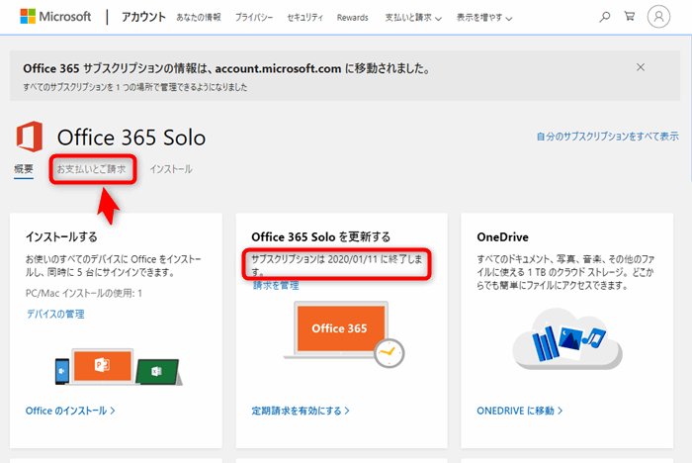
Task: Click the account.microsoft.com banner headline
Action: pyautogui.click(x=226, y=68)
